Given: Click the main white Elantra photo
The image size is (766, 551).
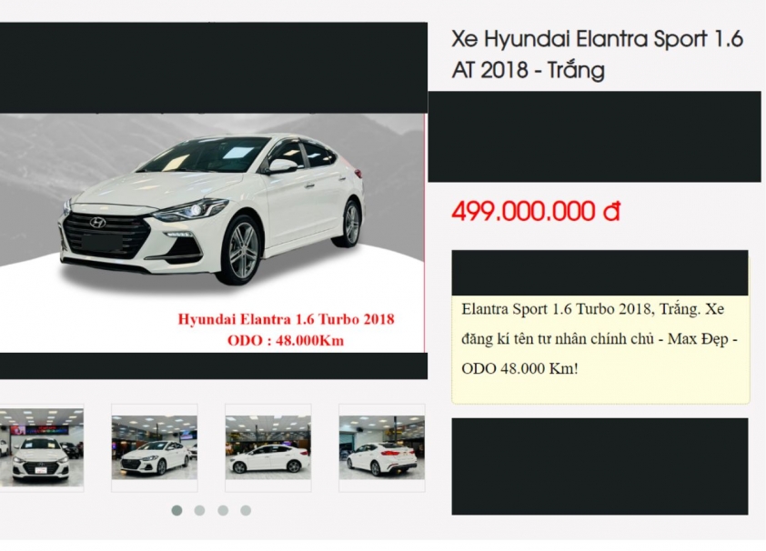Looking at the screenshot, I should [212, 233].
